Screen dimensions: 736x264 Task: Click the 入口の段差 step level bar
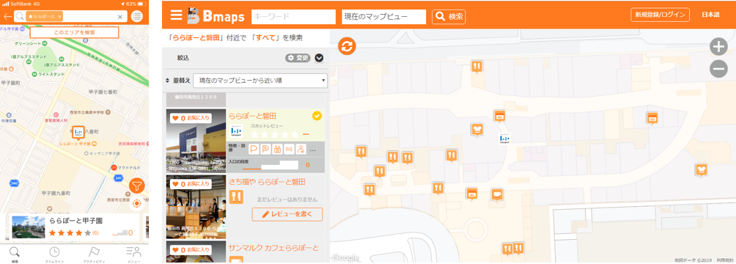tap(270, 165)
